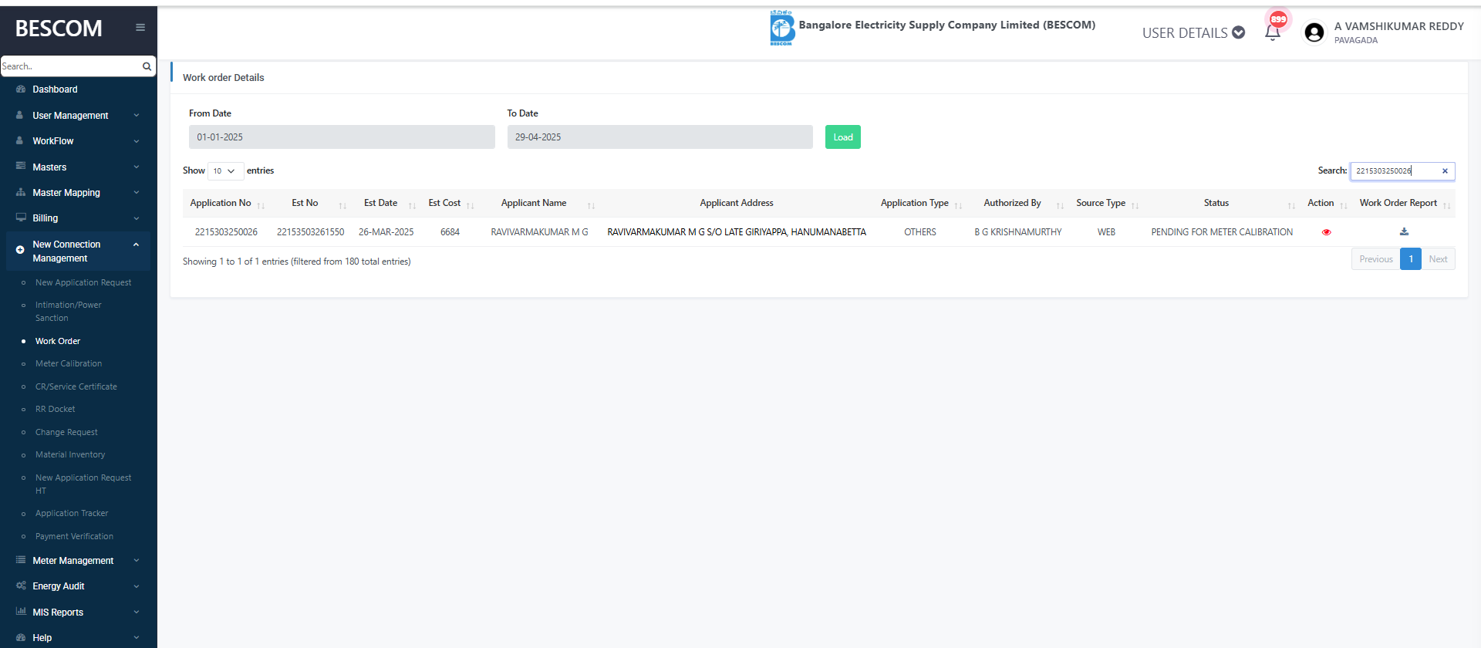The height and width of the screenshot is (648, 1481).
Task: Open the Show entries count dropdown
Action: [225, 171]
